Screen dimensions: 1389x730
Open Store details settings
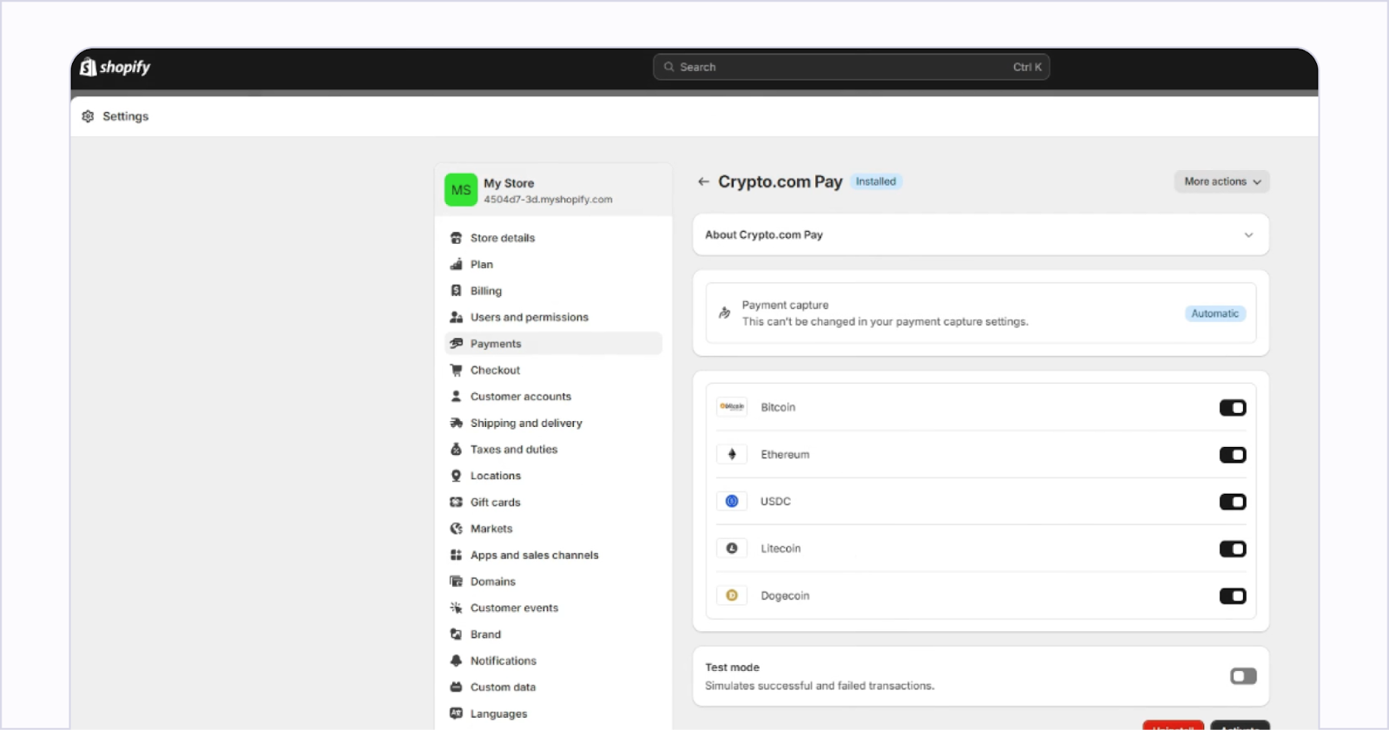553,238
